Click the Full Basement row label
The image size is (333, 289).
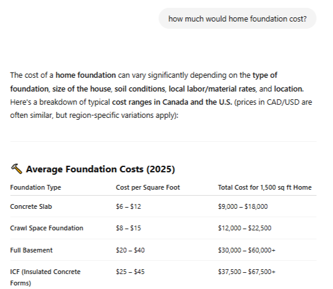pyautogui.click(x=31, y=250)
